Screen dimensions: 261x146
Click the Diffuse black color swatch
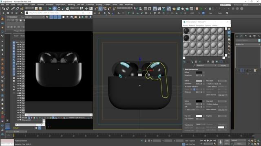pos(199,72)
